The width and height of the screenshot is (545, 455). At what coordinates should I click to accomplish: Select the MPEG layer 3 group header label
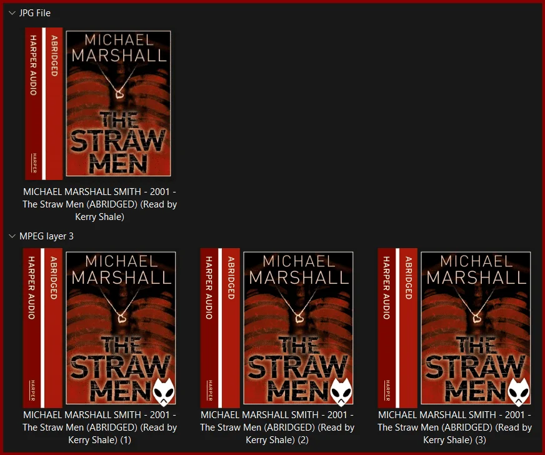(47, 236)
